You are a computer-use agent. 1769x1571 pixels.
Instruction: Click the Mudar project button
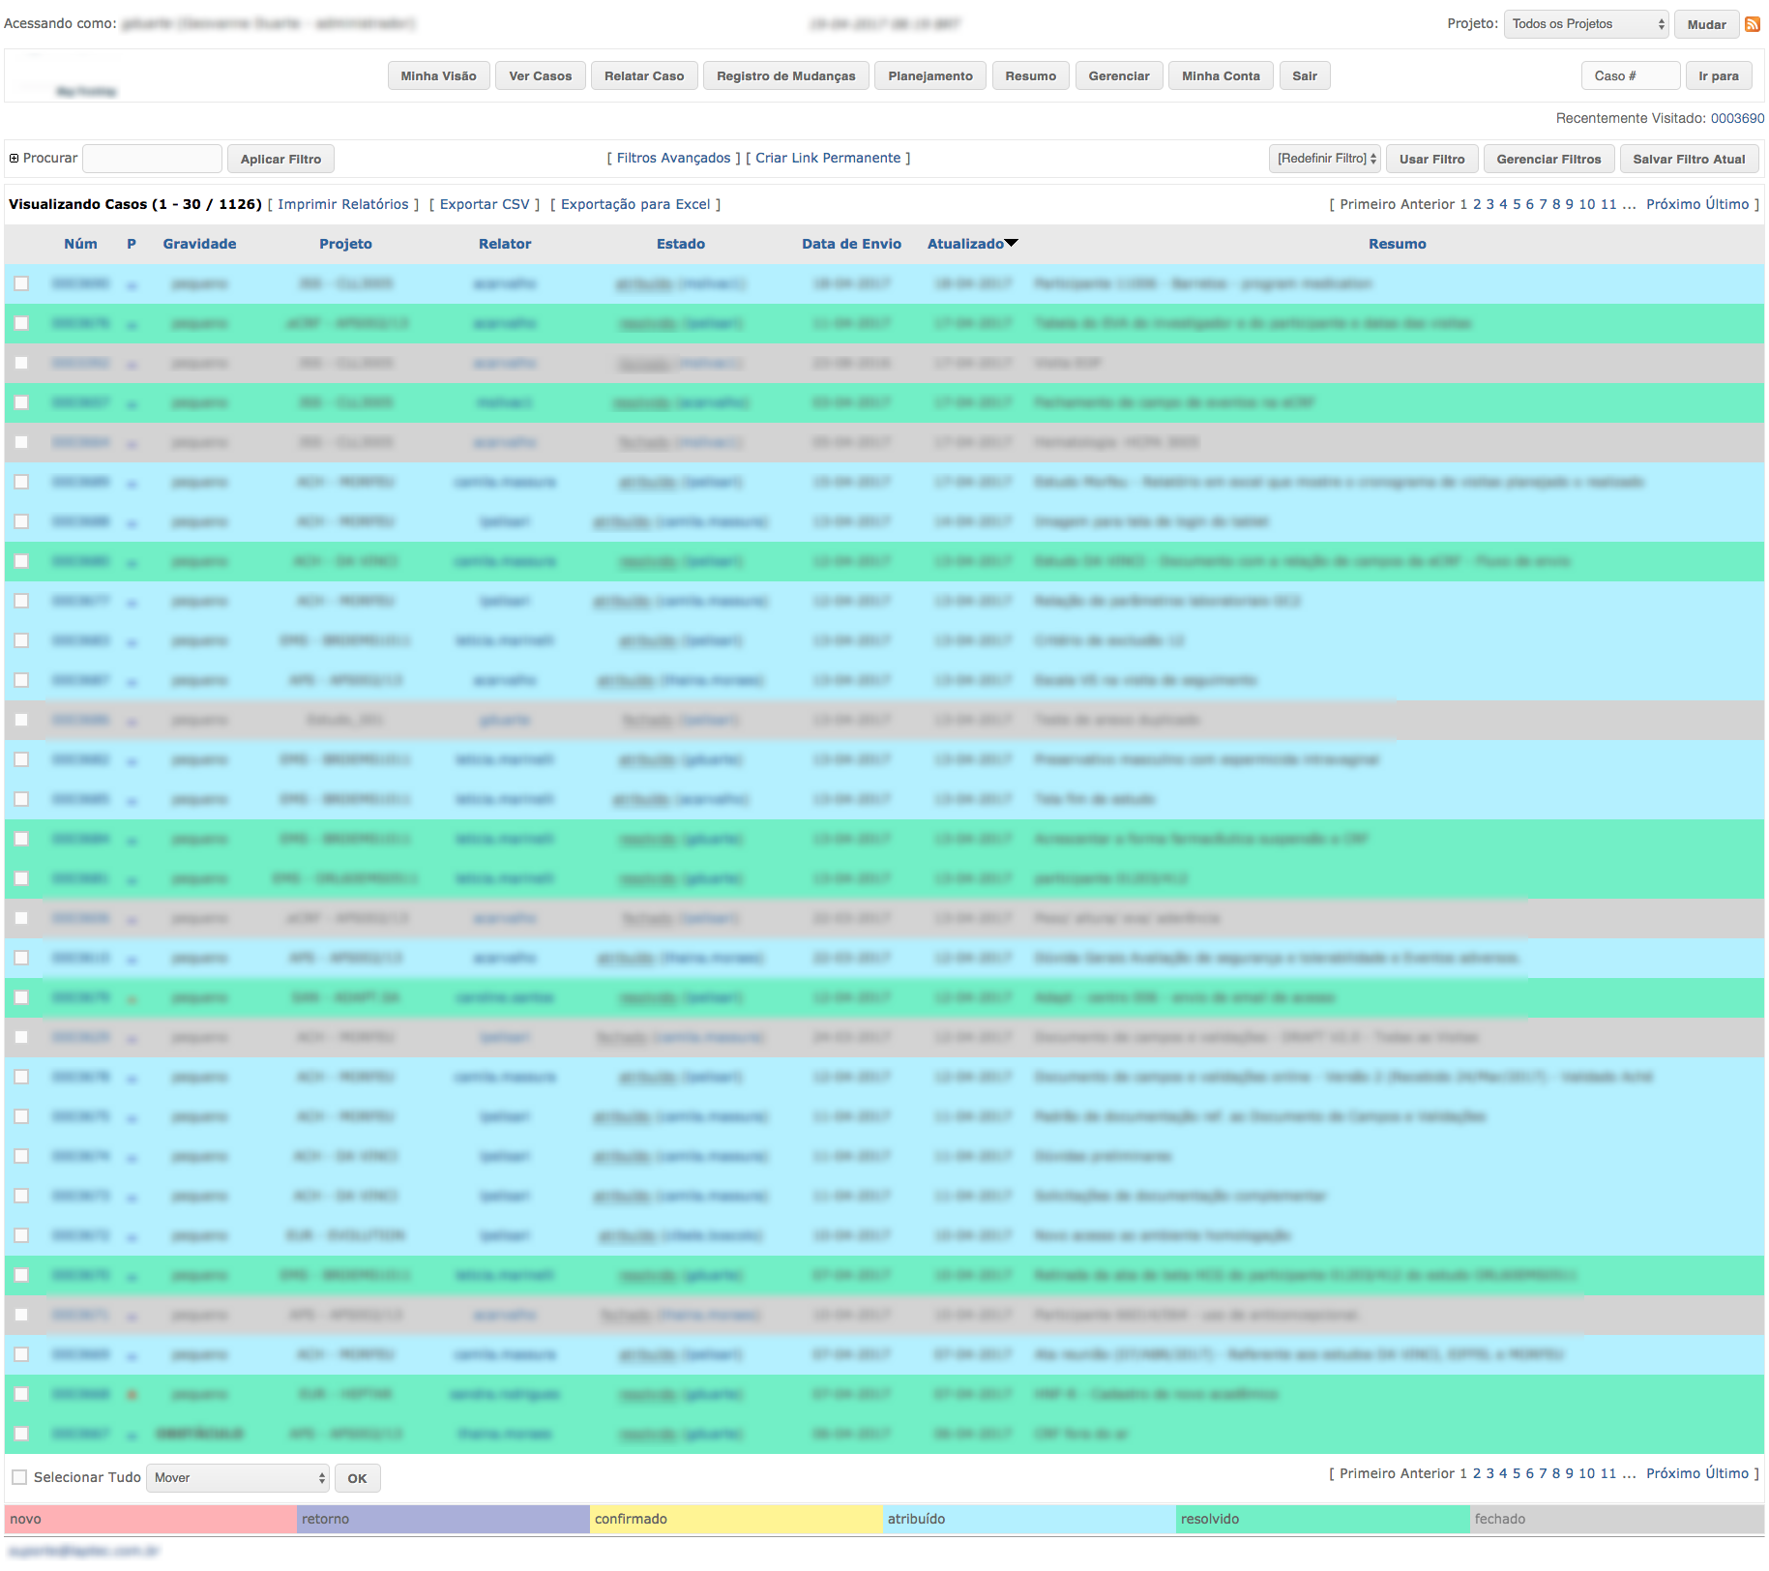click(x=1706, y=24)
